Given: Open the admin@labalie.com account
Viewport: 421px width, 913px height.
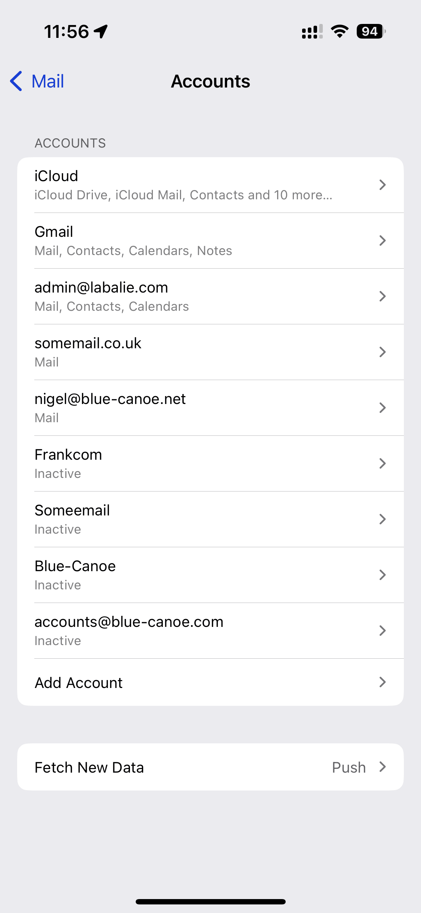Looking at the screenshot, I should click(210, 296).
